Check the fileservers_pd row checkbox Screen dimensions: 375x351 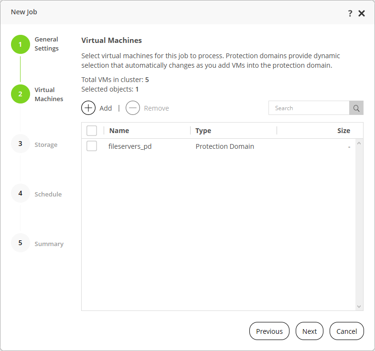(x=92, y=146)
